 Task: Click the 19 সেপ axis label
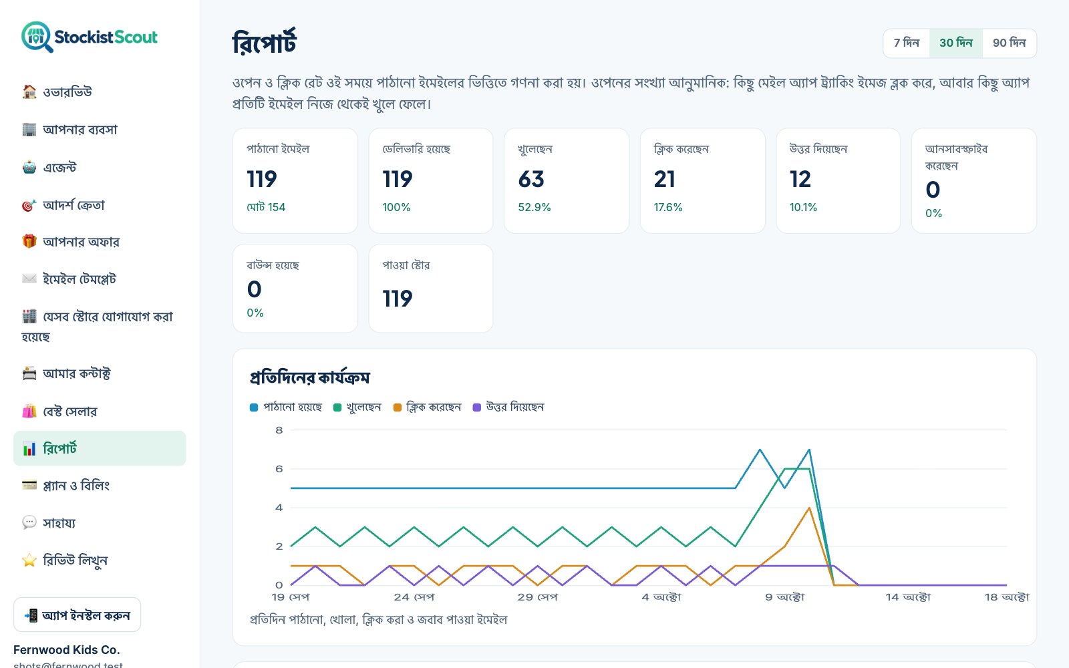291,597
